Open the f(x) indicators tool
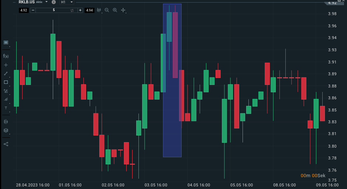Viewport: 347px width, 189px height. click(6, 56)
